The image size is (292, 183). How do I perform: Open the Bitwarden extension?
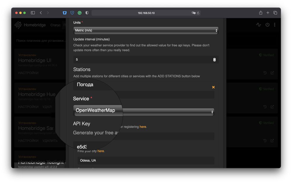tap(65, 13)
